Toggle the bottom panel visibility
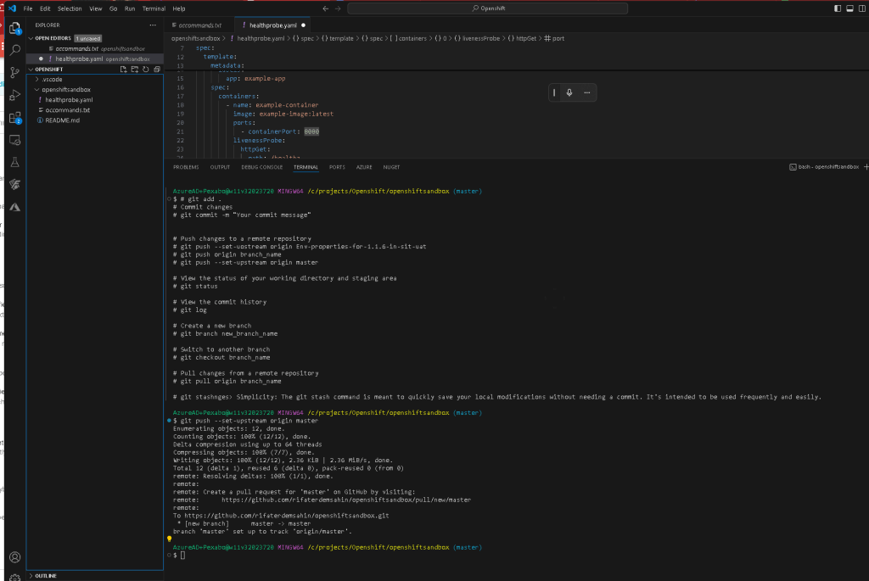 (849, 8)
